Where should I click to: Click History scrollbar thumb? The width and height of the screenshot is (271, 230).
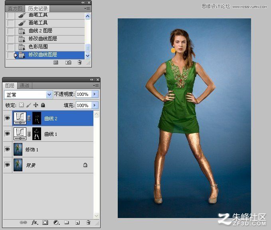(x=88, y=48)
